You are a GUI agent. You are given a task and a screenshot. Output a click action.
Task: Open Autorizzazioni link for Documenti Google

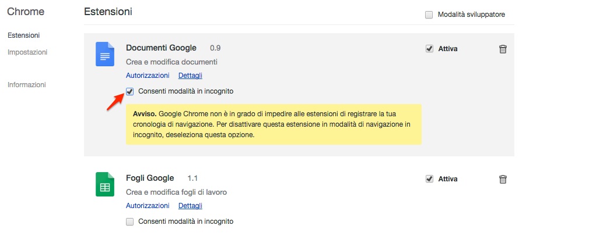[148, 76]
